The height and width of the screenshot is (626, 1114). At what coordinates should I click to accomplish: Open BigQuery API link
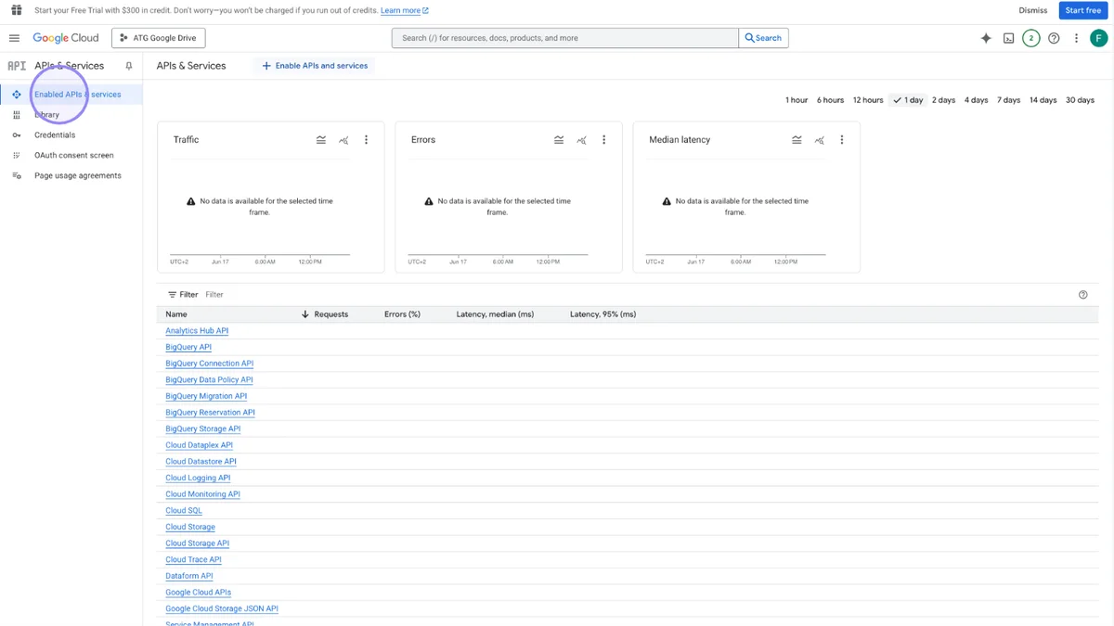188,348
